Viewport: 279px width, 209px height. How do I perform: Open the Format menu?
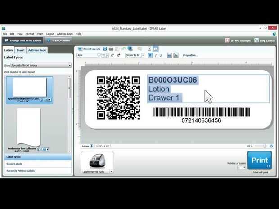tap(30, 34)
